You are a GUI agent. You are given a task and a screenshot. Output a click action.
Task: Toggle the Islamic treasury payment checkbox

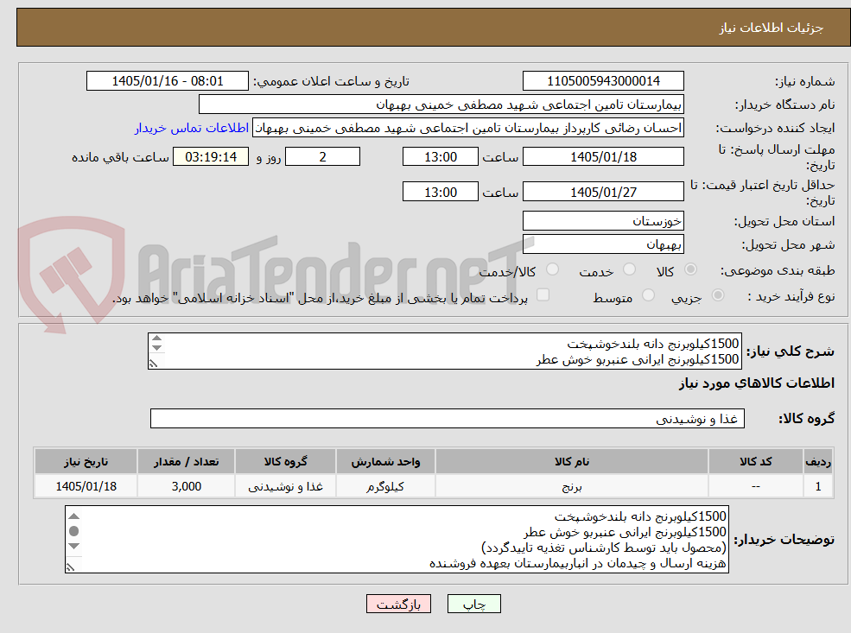click(543, 295)
